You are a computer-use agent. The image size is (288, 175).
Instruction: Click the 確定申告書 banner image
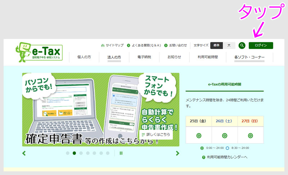tap(101, 110)
